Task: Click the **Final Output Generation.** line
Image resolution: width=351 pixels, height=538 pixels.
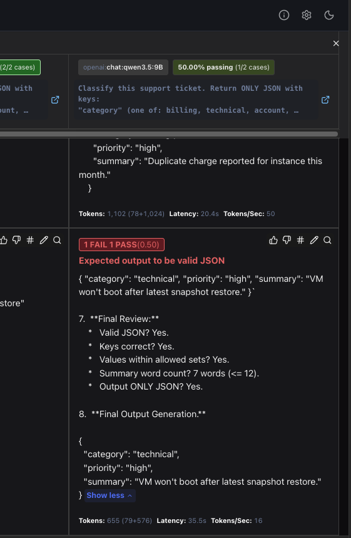Action: click(142, 414)
